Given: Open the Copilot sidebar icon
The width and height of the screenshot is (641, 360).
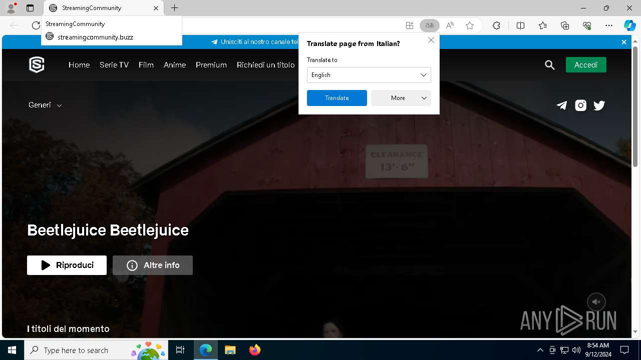Looking at the screenshot, I should tap(629, 25).
